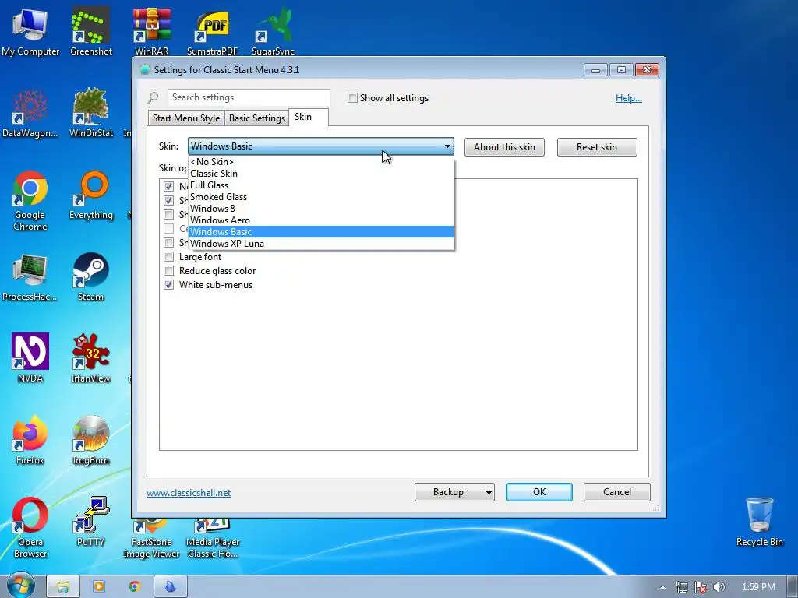Open DataWagon desktop shortcut
This screenshot has width=798, height=598.
click(30, 113)
